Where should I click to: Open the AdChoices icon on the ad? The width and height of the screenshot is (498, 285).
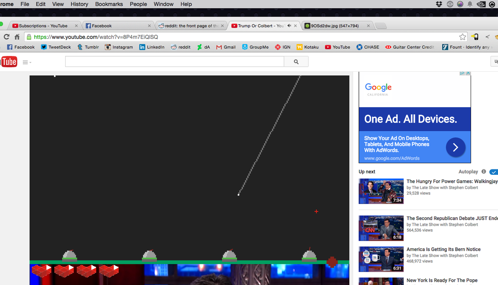[x=462, y=73]
